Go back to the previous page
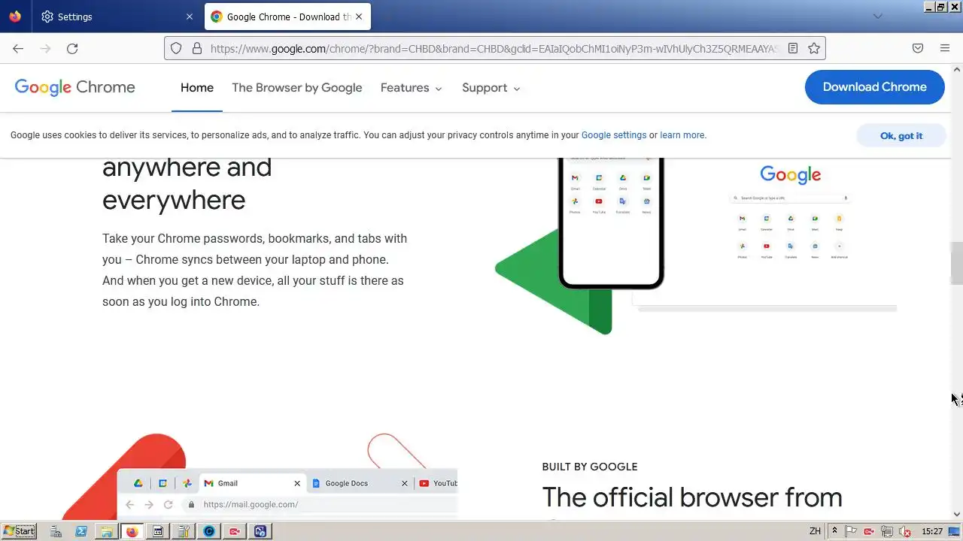963x541 pixels. 18,48
